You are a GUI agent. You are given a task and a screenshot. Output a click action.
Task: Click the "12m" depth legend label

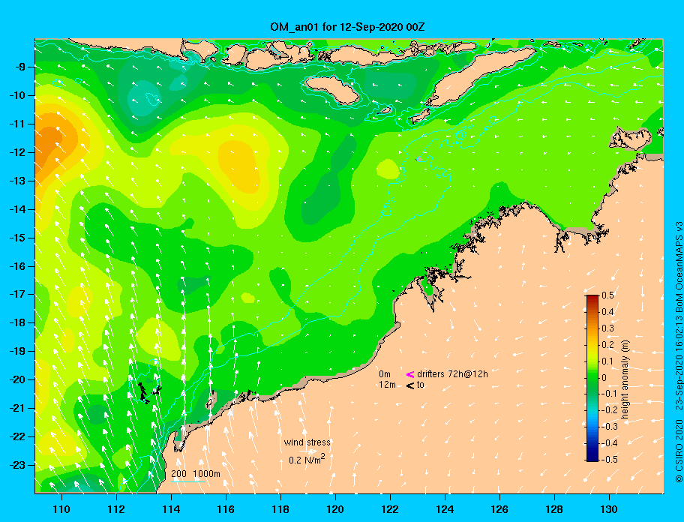387,385
